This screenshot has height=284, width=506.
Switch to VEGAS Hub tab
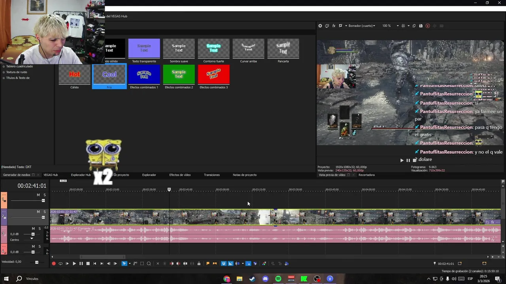pos(51,175)
